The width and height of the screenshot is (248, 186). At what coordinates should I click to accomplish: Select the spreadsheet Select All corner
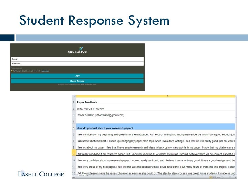point(74,96)
